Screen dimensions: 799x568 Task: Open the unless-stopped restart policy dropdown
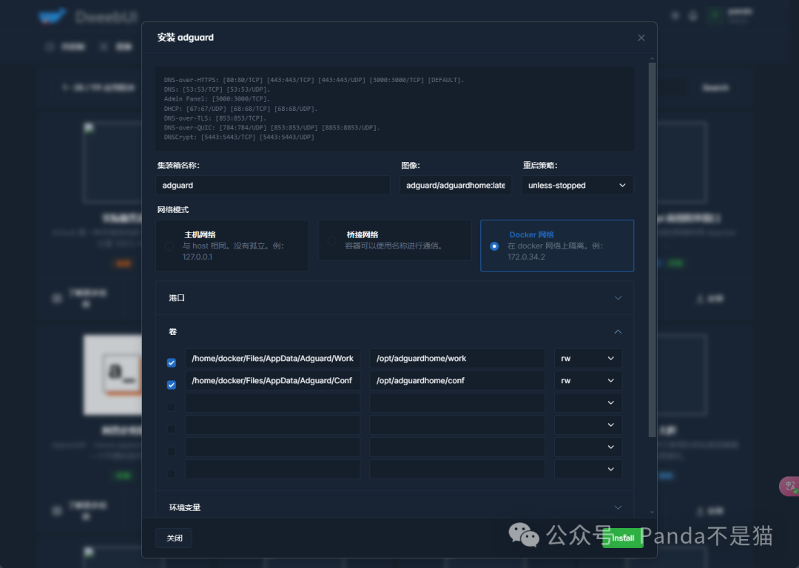point(577,186)
